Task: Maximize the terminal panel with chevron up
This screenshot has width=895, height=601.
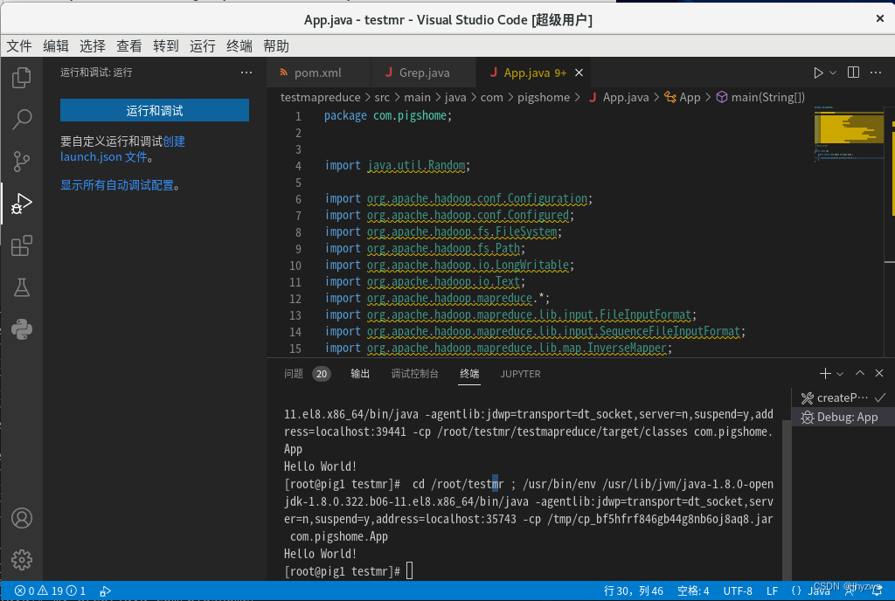Action: [x=860, y=374]
